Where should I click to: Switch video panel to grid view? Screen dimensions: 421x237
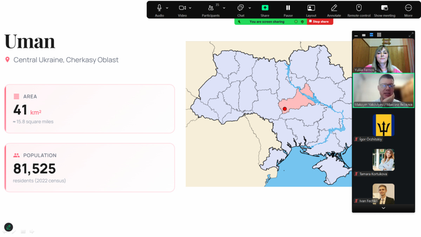point(379,35)
